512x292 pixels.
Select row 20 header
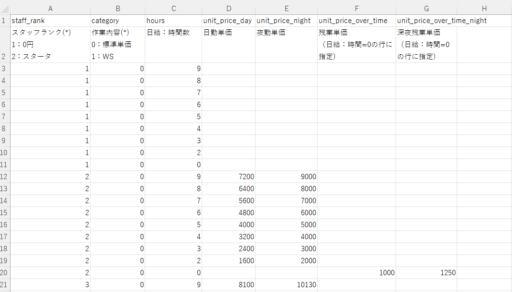(5, 272)
